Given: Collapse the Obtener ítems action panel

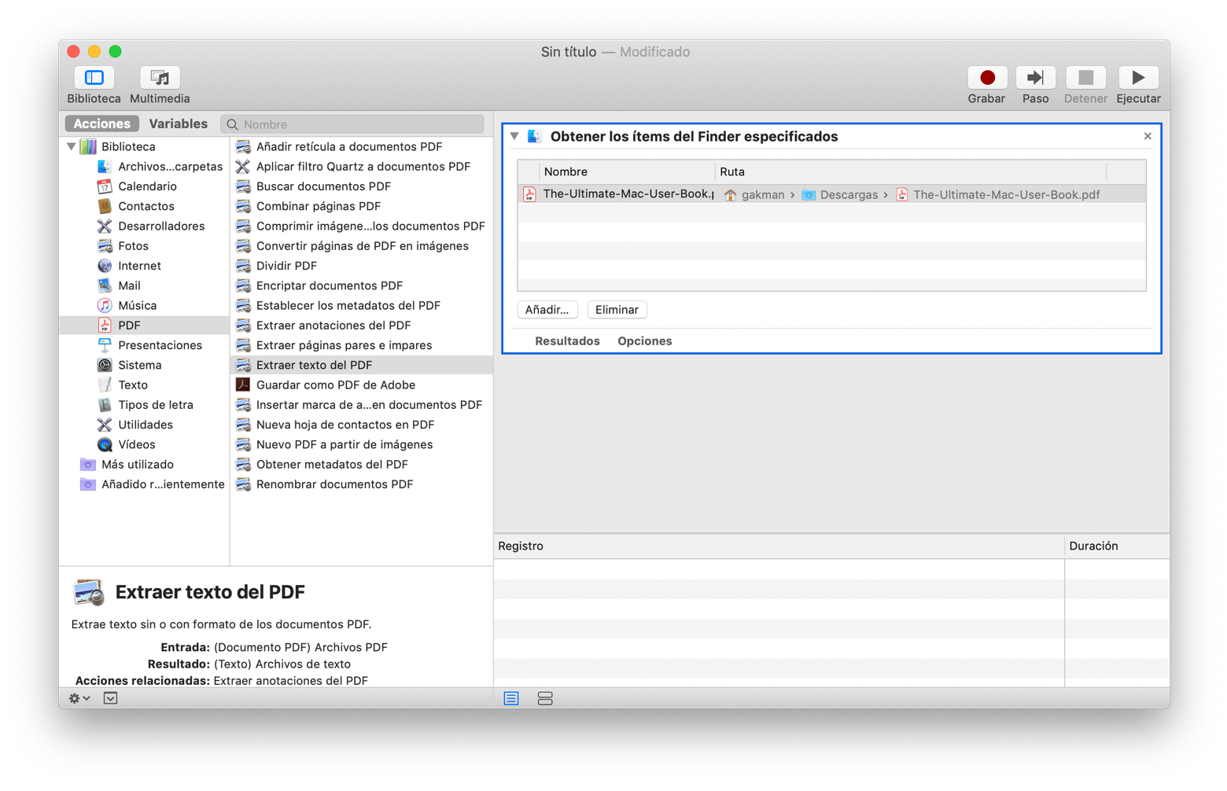Looking at the screenshot, I should click(514, 137).
